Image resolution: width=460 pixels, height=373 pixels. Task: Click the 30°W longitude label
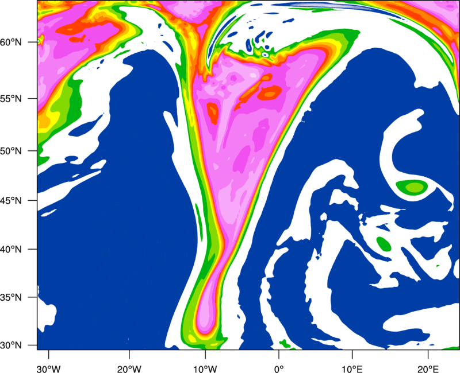pos(48,369)
